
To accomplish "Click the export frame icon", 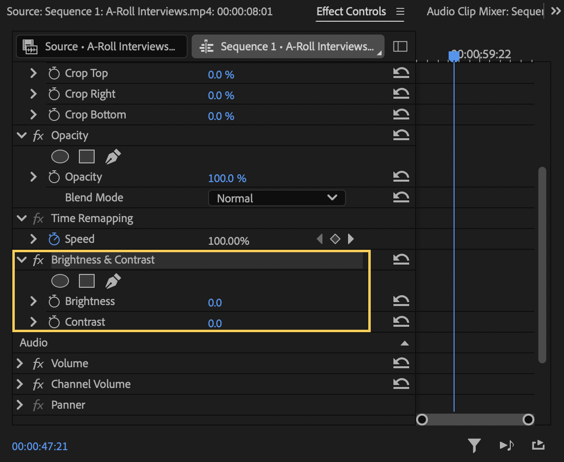I will click(538, 445).
